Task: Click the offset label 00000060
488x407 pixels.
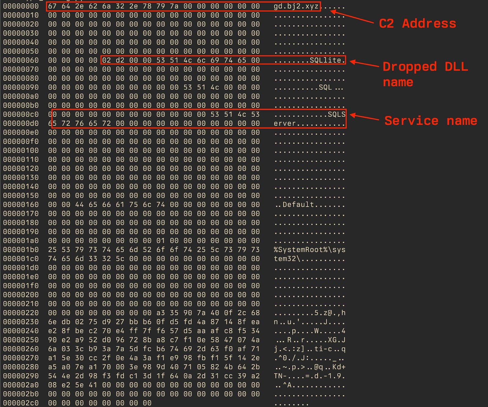Action: 21,60
